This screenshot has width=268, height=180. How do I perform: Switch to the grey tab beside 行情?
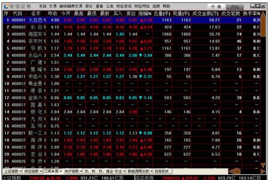coord(235,7)
